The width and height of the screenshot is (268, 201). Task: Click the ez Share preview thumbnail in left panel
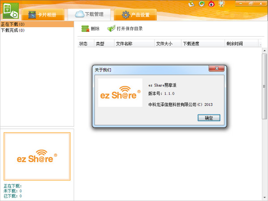click(x=37, y=156)
